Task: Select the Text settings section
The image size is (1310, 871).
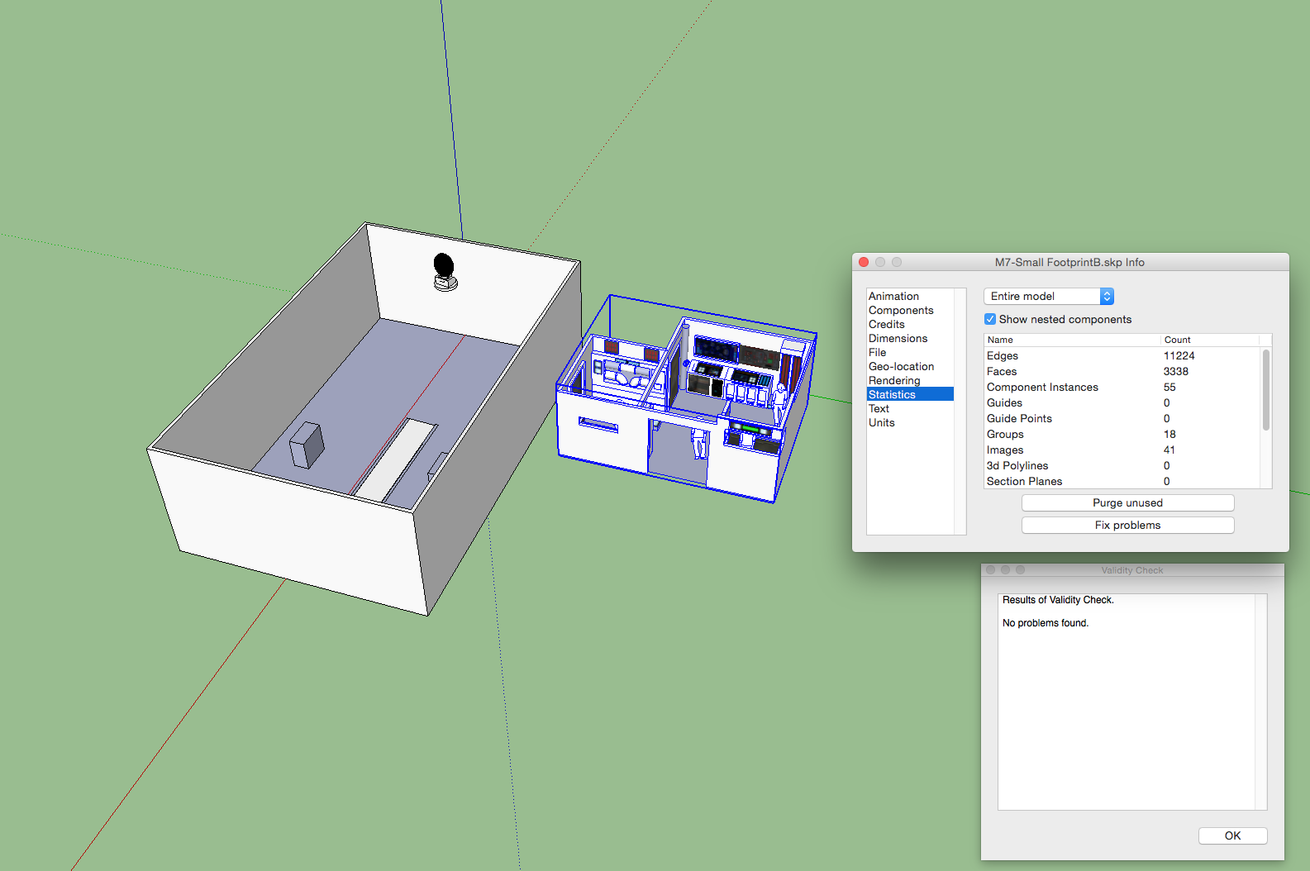Action: [879, 408]
